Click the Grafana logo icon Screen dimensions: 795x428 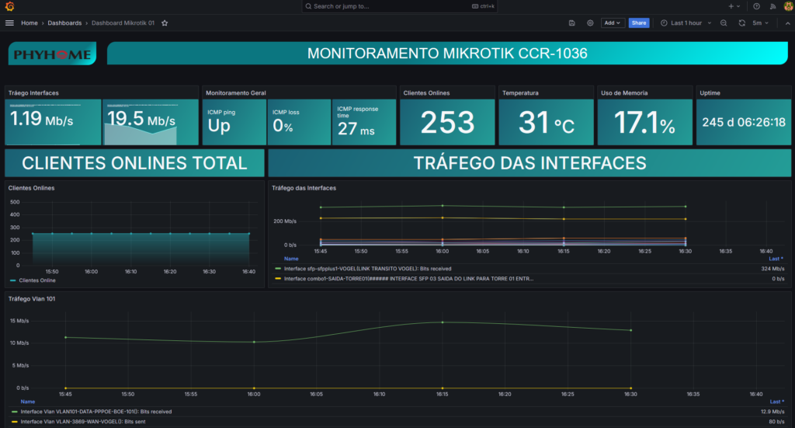(9, 6)
